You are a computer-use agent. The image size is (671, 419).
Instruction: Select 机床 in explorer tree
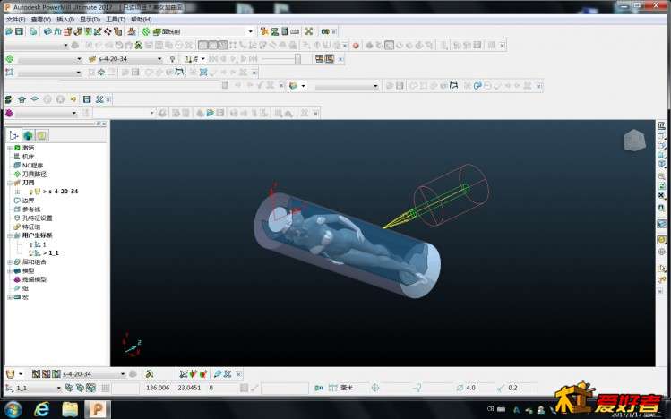(29, 157)
